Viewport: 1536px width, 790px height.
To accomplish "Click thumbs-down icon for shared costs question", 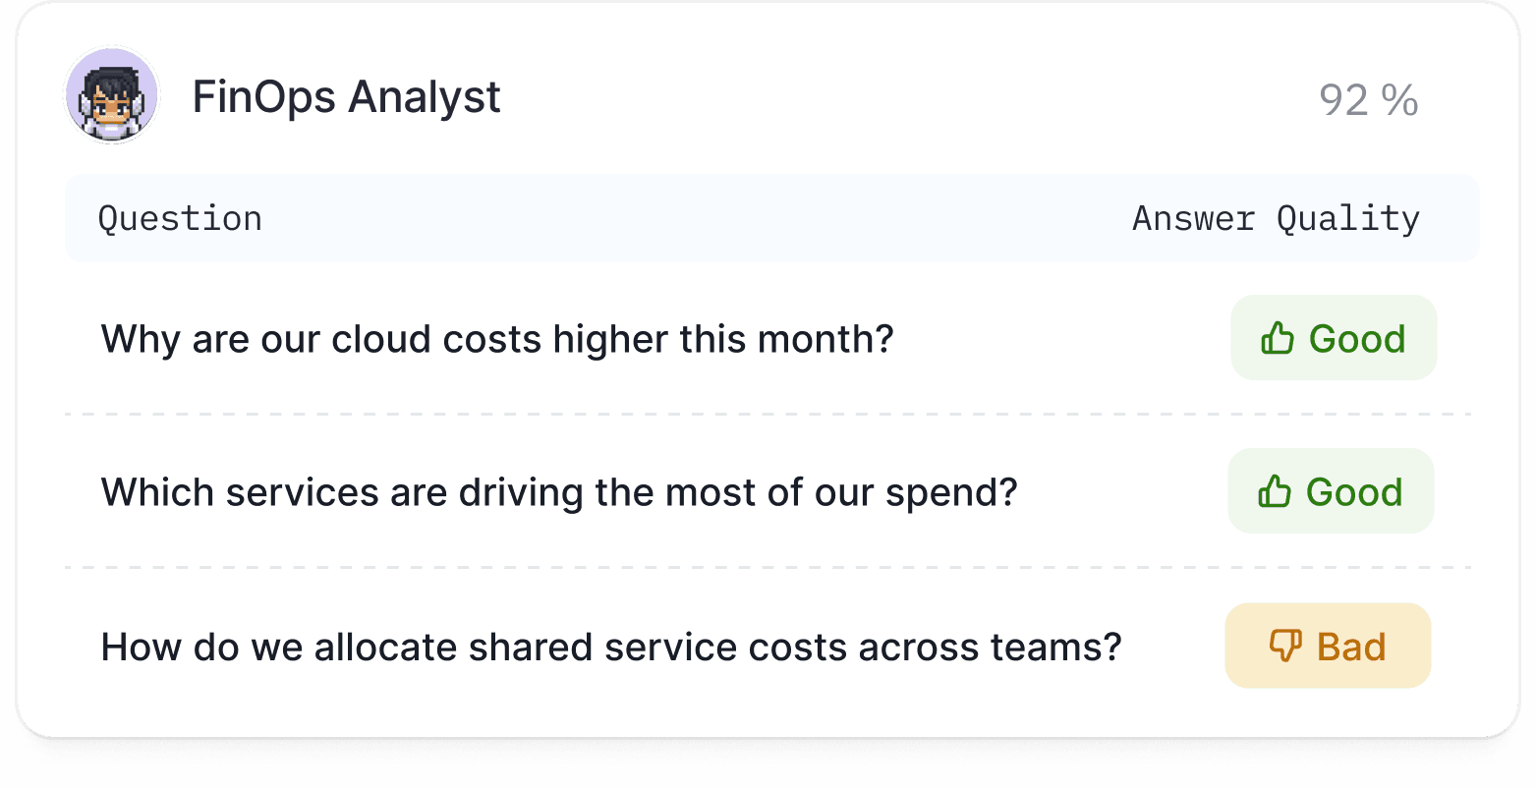I will coord(1284,646).
